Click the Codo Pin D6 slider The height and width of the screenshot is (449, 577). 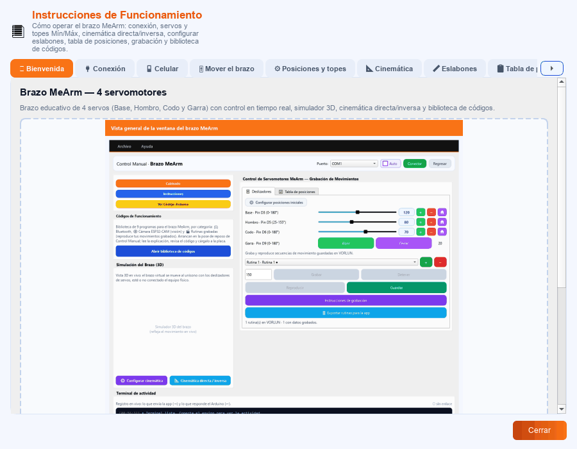[357, 232]
